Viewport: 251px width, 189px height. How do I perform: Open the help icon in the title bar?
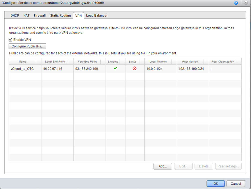tap(236, 3)
